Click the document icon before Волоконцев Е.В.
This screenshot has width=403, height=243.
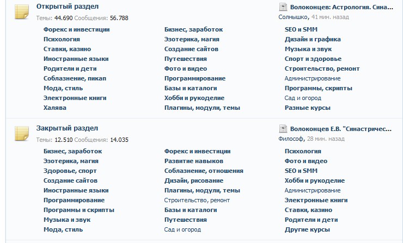coord(283,128)
